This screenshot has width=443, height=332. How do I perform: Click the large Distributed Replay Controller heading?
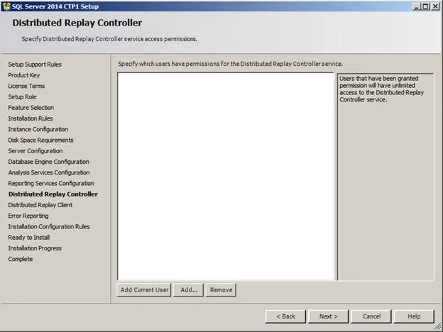77,23
